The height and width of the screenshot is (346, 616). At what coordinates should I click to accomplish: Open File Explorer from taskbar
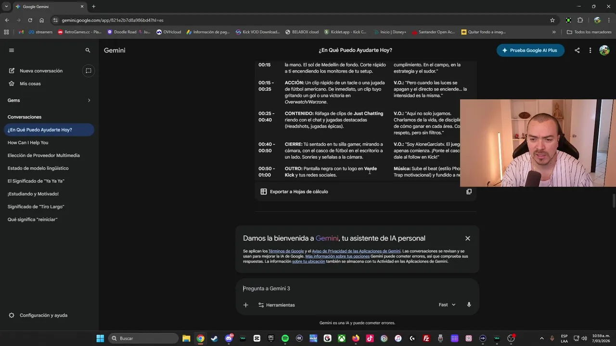point(186,338)
